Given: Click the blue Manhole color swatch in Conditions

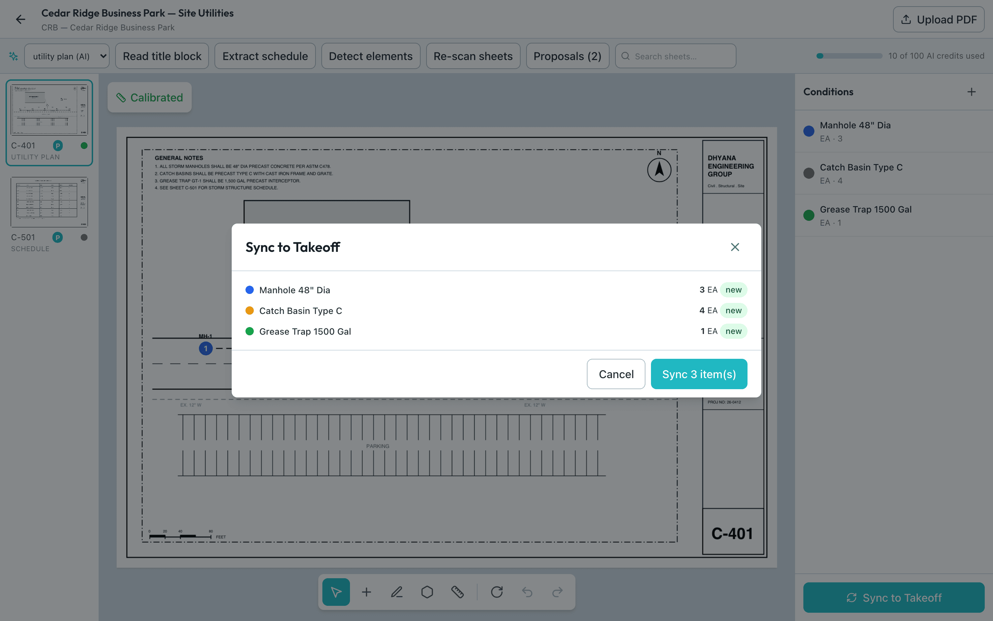Looking at the screenshot, I should tap(809, 131).
